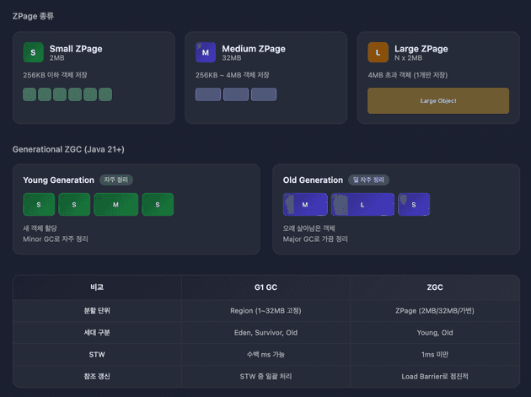Click the first small green square under Small ZPage
The height and width of the screenshot is (397, 531).
pyautogui.click(x=29, y=94)
